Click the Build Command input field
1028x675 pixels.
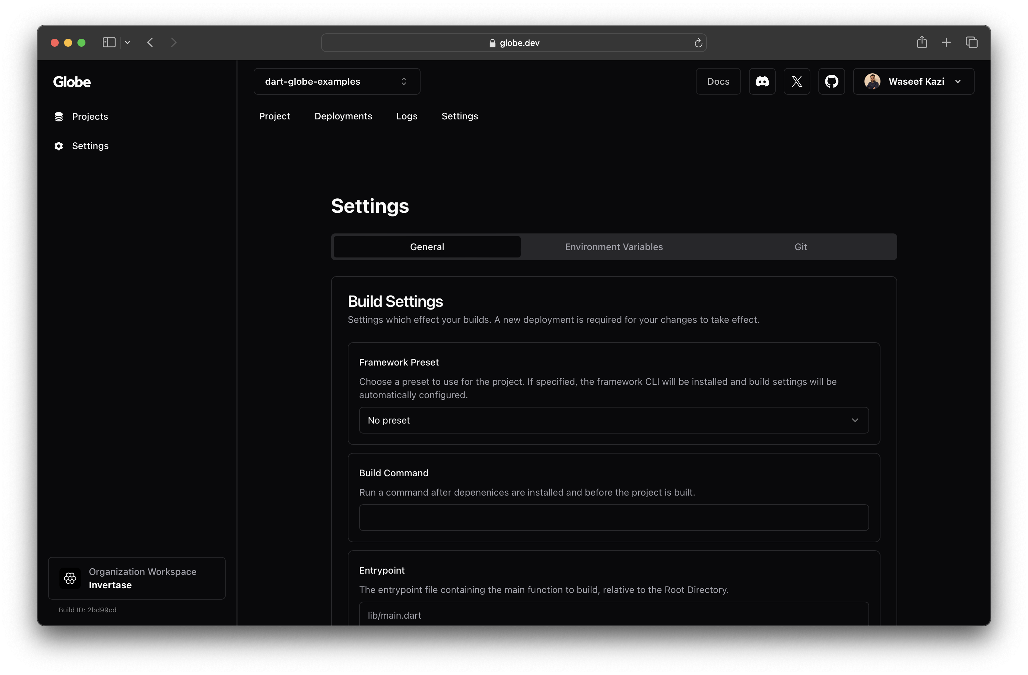613,518
